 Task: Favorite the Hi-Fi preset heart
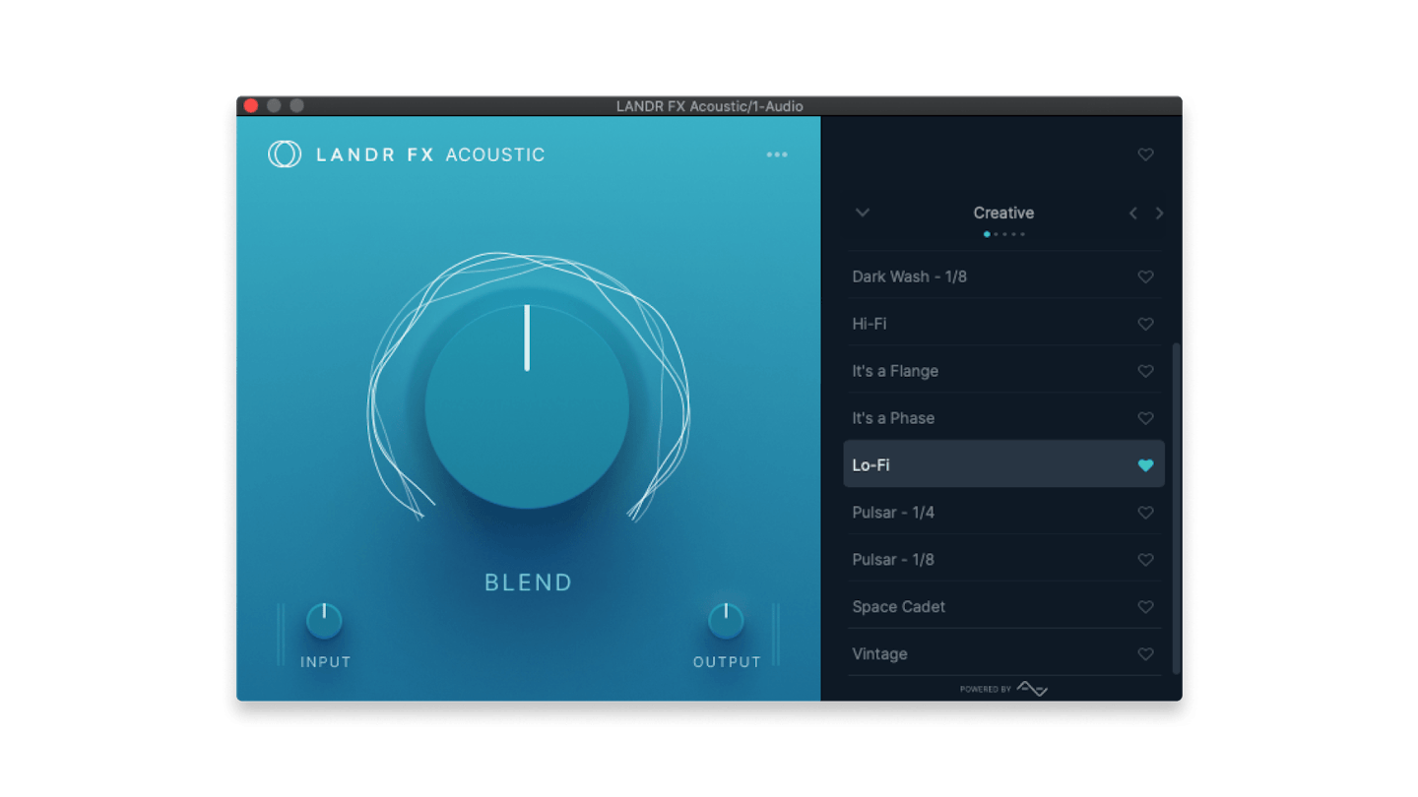coord(1145,324)
